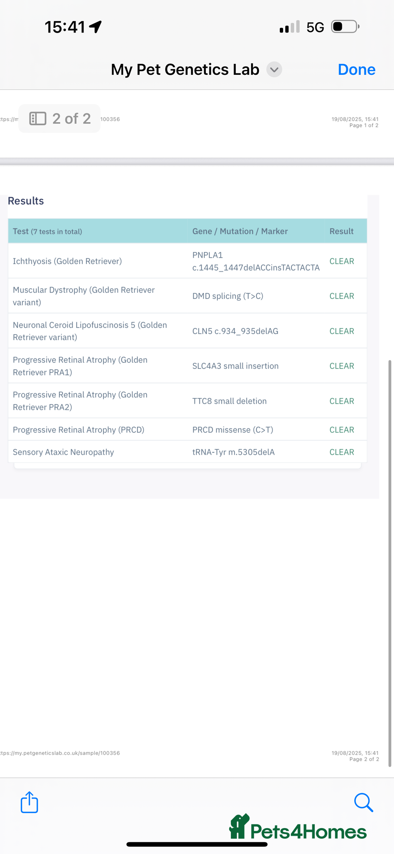The width and height of the screenshot is (394, 854).
Task: Tap the tRNA-Tyr m.5305delA cell
Action: (x=233, y=452)
